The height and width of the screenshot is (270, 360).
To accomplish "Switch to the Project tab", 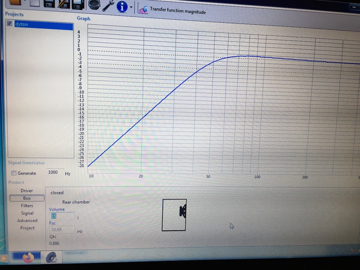I will tap(27, 228).
